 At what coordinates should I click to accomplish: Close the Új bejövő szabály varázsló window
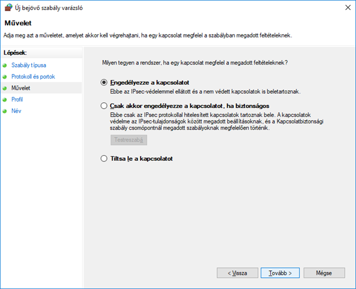click(342, 8)
